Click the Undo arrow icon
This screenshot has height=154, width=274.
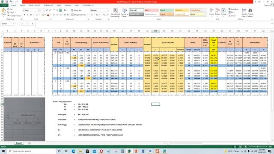(11, 2)
